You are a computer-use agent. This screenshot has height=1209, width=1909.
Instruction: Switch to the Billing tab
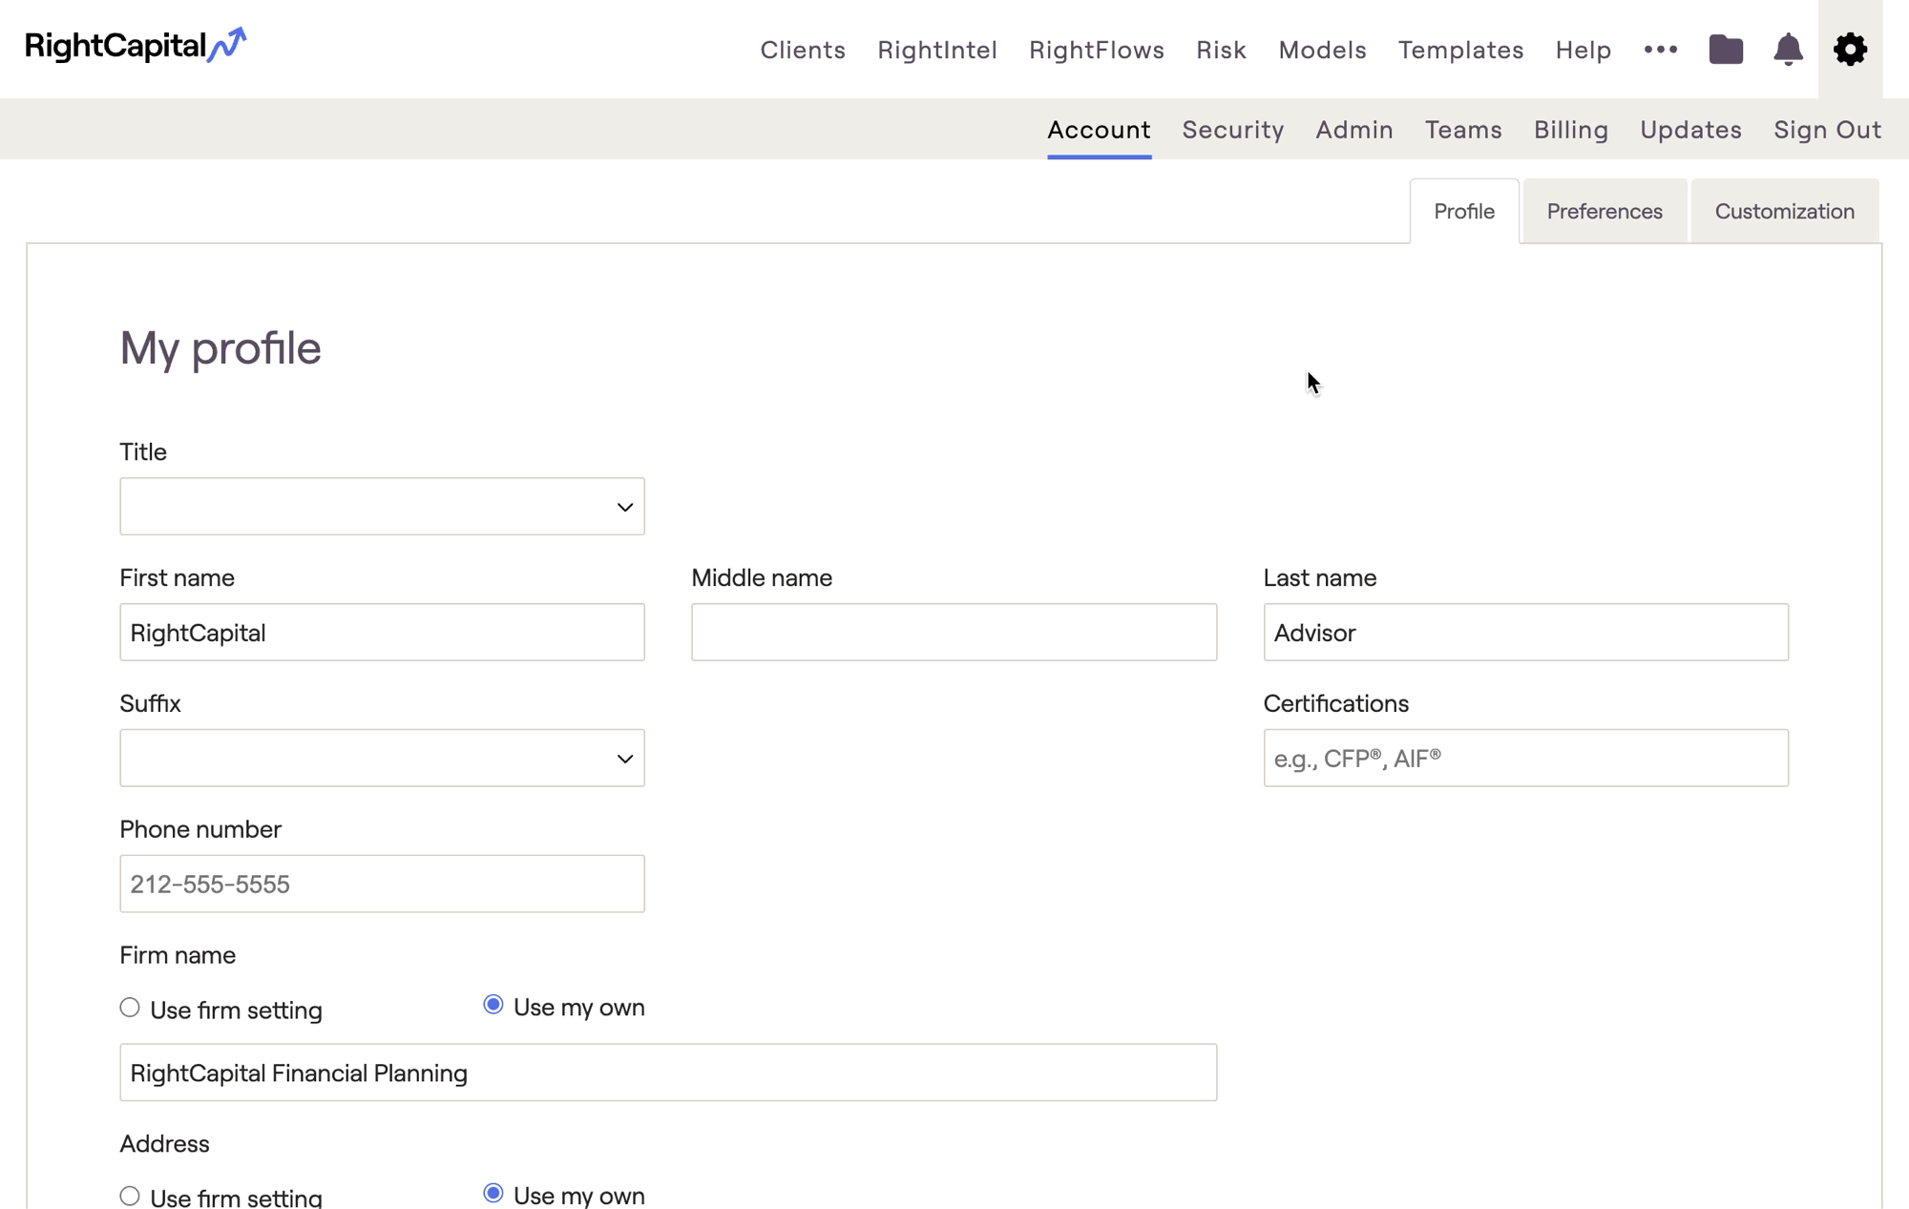click(1571, 130)
